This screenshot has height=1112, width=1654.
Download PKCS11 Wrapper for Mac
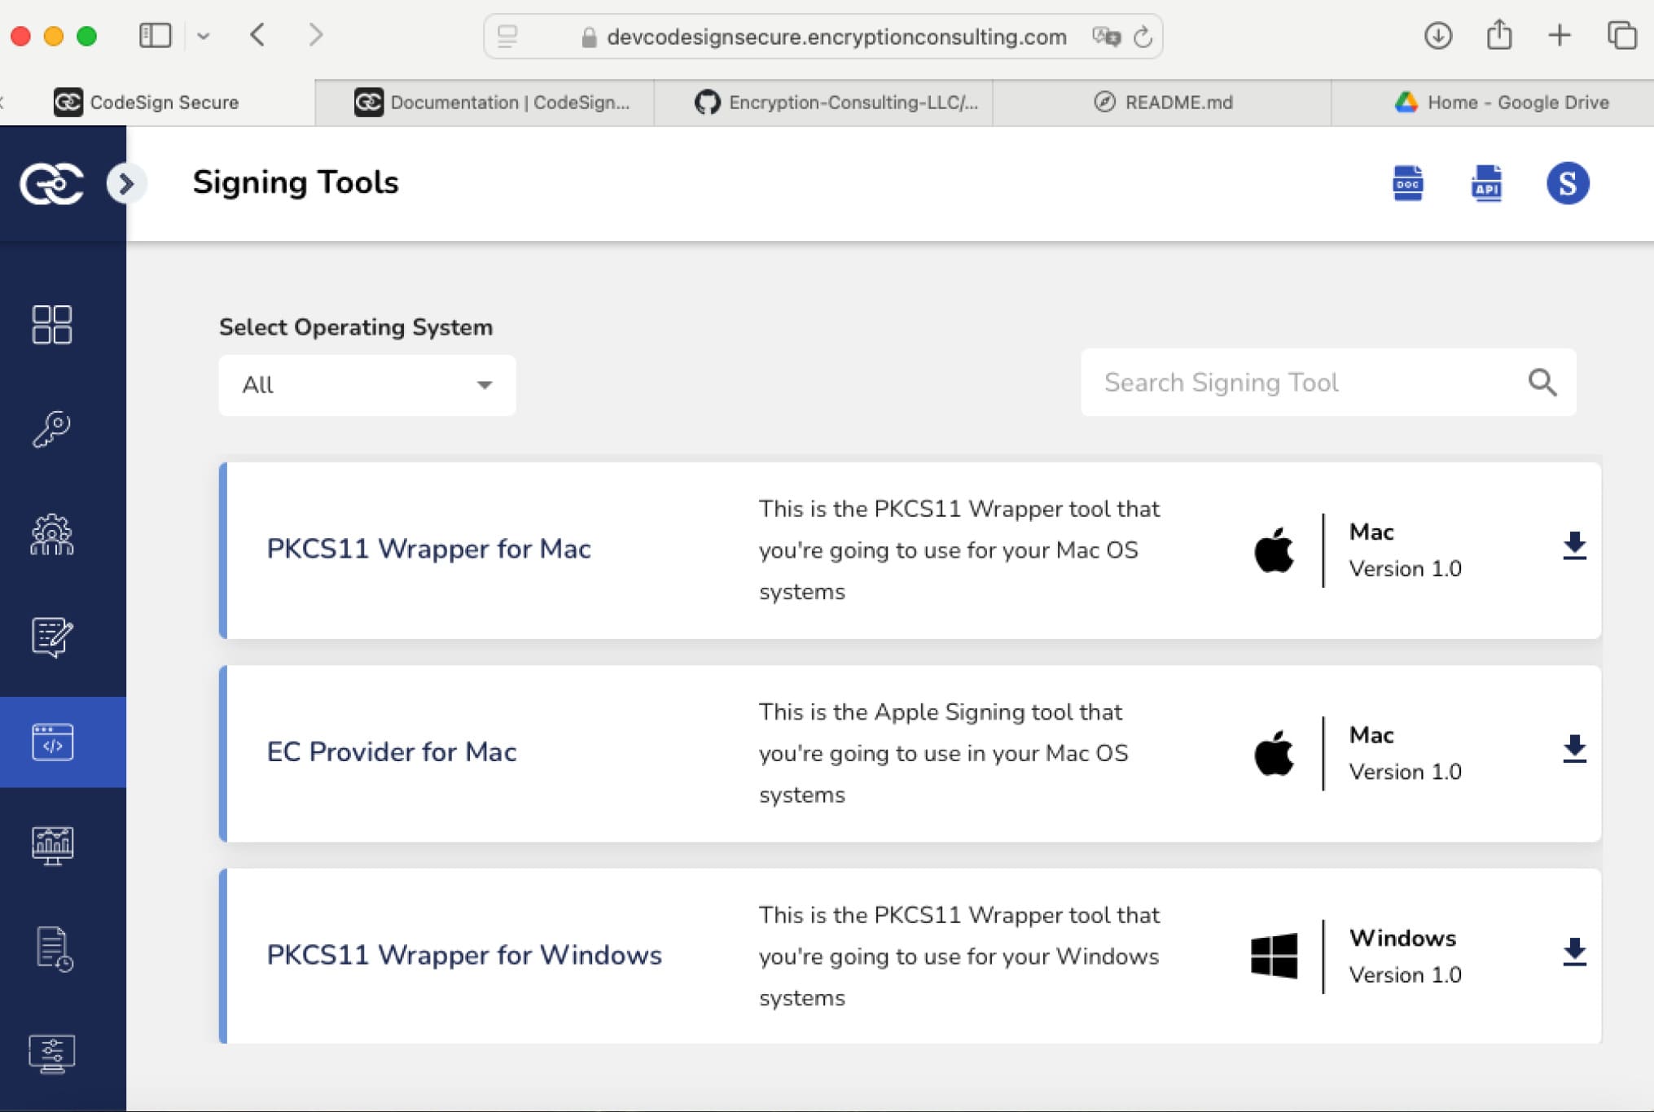pos(1574,546)
